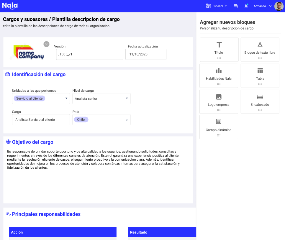The height and width of the screenshot is (240, 285).
Task: Open the País dropdown arrow
Action: (x=127, y=120)
